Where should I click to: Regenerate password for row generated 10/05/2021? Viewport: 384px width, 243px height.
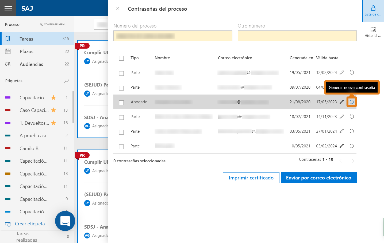(x=352, y=146)
